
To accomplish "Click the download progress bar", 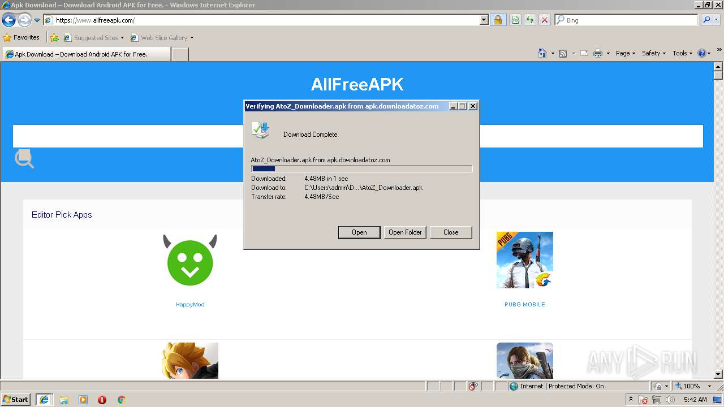I will [361, 168].
